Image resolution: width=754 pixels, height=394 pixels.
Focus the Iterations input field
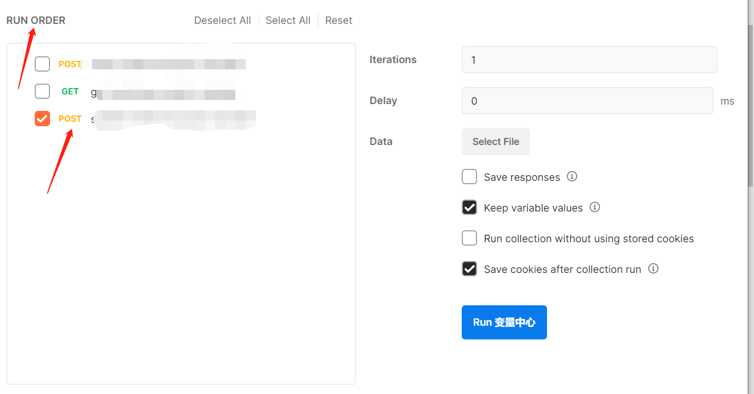coord(589,60)
